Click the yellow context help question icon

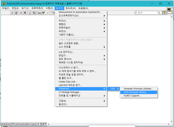tap(164, 13)
